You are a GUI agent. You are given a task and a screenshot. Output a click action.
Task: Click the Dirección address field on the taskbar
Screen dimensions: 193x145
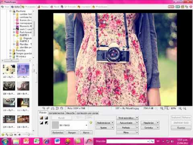coord(128,141)
